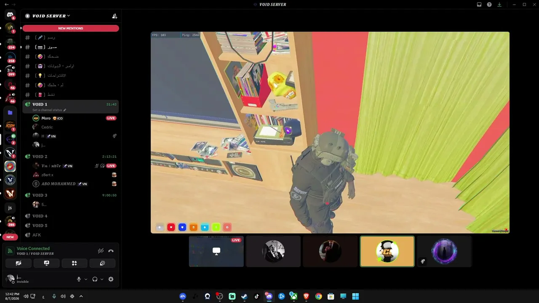The image size is (539, 303).
Task: Start an Activity in voice channel
Action: click(x=75, y=263)
